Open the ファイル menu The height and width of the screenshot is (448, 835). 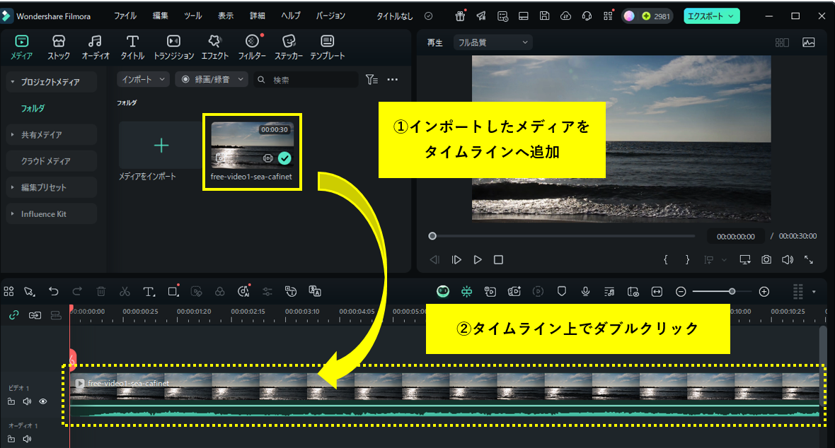point(126,15)
